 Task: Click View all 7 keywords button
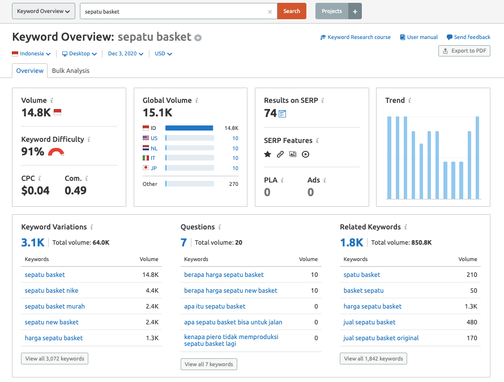[209, 364]
